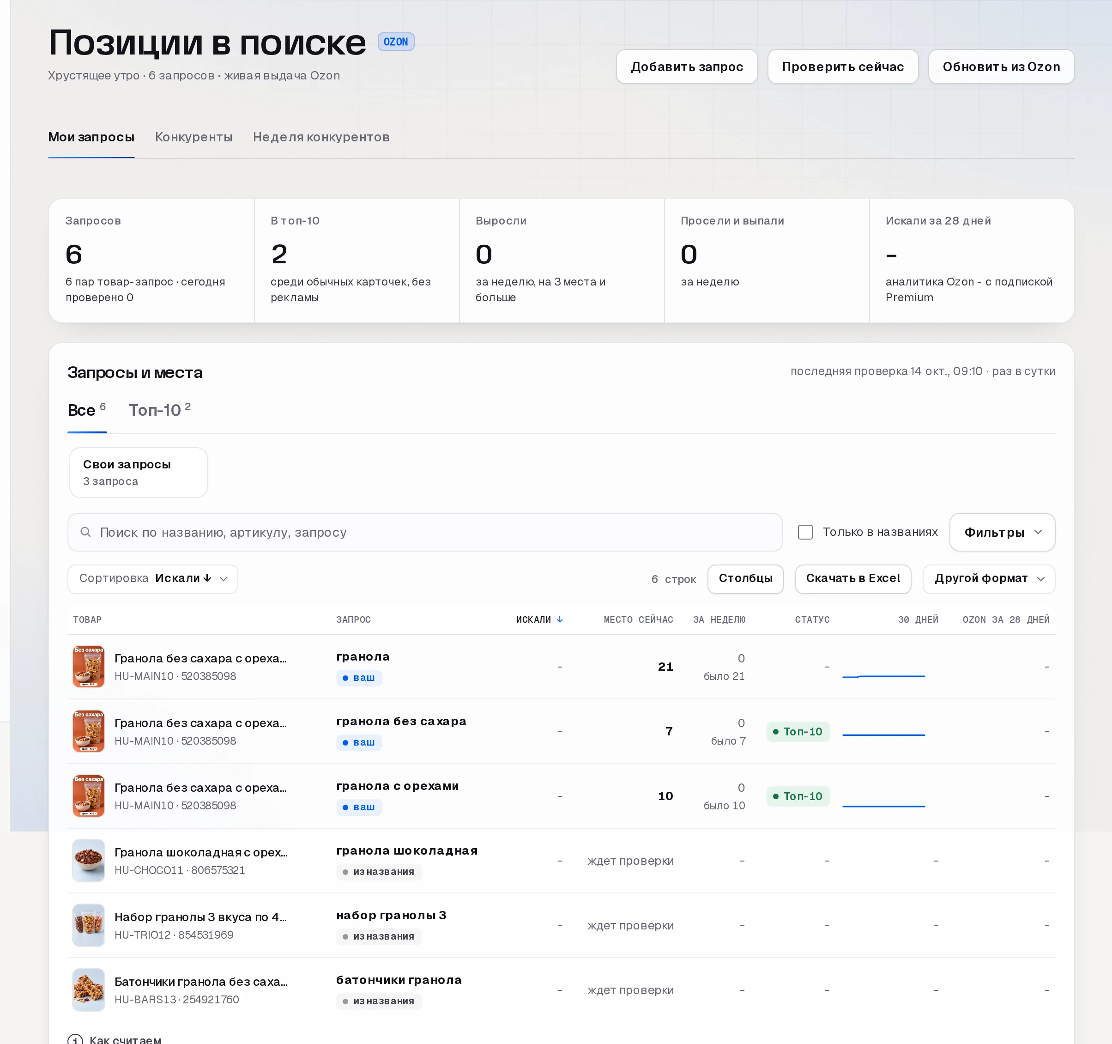
Task: Select the Мои запросы tab
Action: click(x=91, y=137)
